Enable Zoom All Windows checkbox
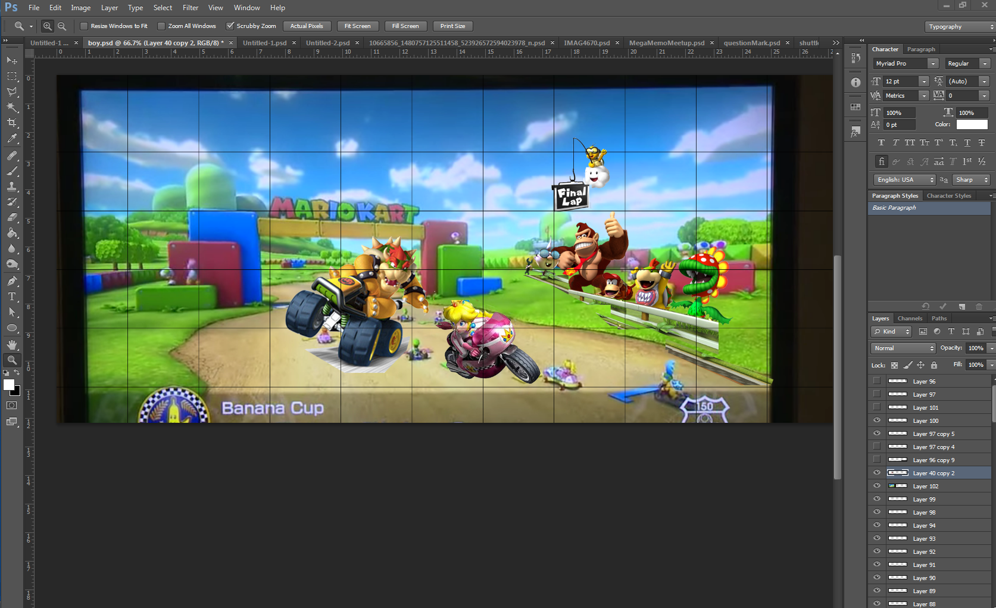The image size is (996, 608). [x=161, y=26]
